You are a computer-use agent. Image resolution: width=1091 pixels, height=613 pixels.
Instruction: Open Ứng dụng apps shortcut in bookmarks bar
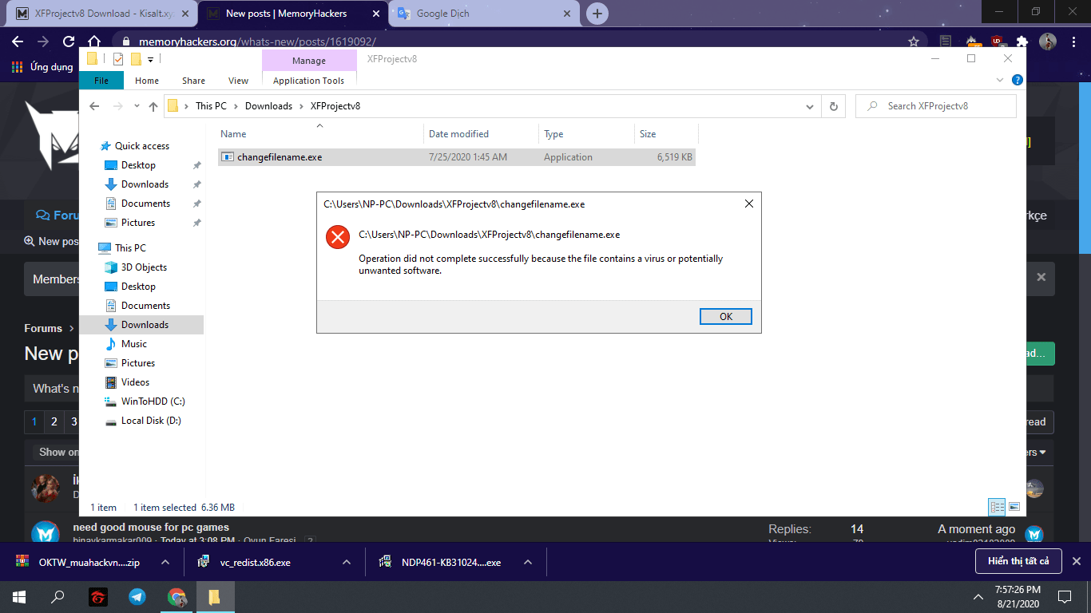point(42,67)
